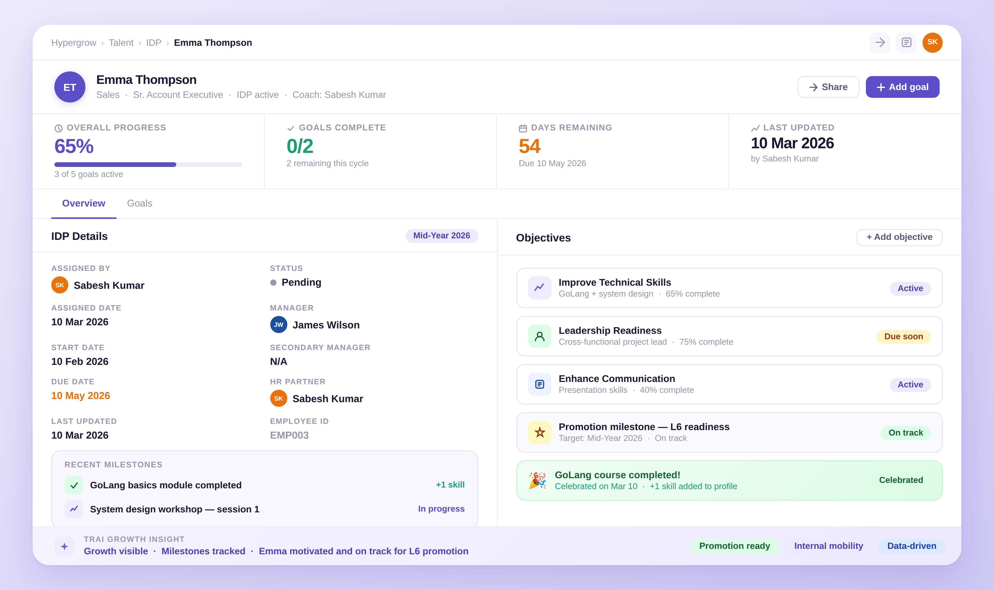Click the green checkmark on GoLang basics milestone
Screen dimensions: 994x590
pos(74,485)
